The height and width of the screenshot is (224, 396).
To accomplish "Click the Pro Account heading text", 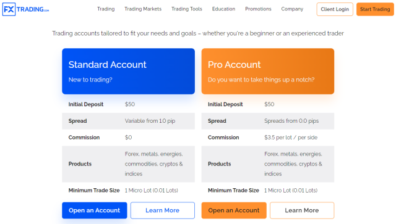I will tap(234, 65).
